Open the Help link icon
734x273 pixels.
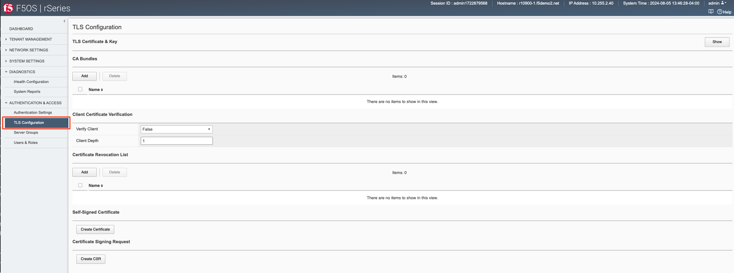pos(724,12)
